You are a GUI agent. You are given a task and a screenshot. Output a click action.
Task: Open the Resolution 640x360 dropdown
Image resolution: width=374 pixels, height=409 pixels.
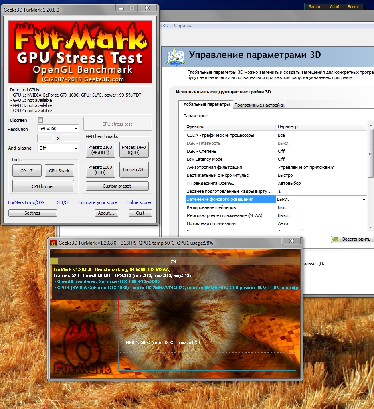coord(58,128)
